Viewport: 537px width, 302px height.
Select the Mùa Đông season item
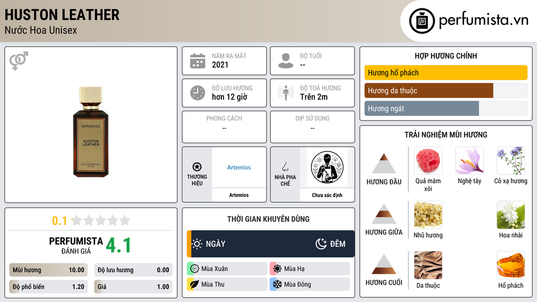[310, 284]
